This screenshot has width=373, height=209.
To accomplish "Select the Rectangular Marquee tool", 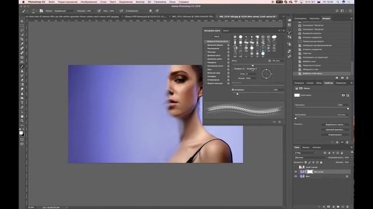I will [x=22, y=26].
